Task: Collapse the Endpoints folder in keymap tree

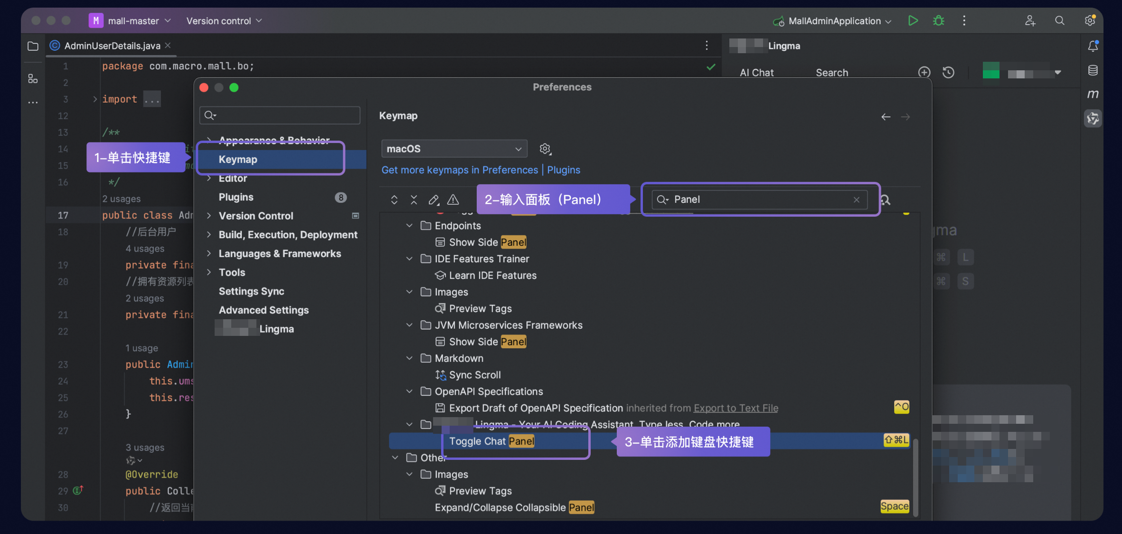Action: click(409, 226)
